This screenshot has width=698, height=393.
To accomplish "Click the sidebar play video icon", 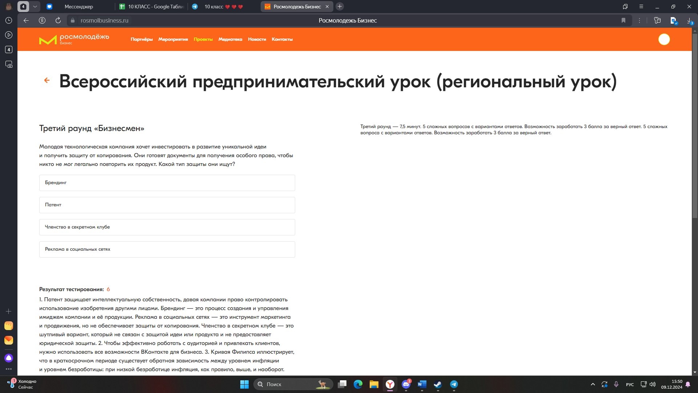I will tap(9, 35).
